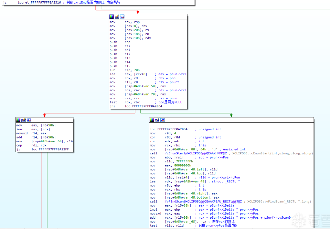Select the 'push rdi' instruction
The width and height of the screenshot is (330, 229).
coord(120,50)
